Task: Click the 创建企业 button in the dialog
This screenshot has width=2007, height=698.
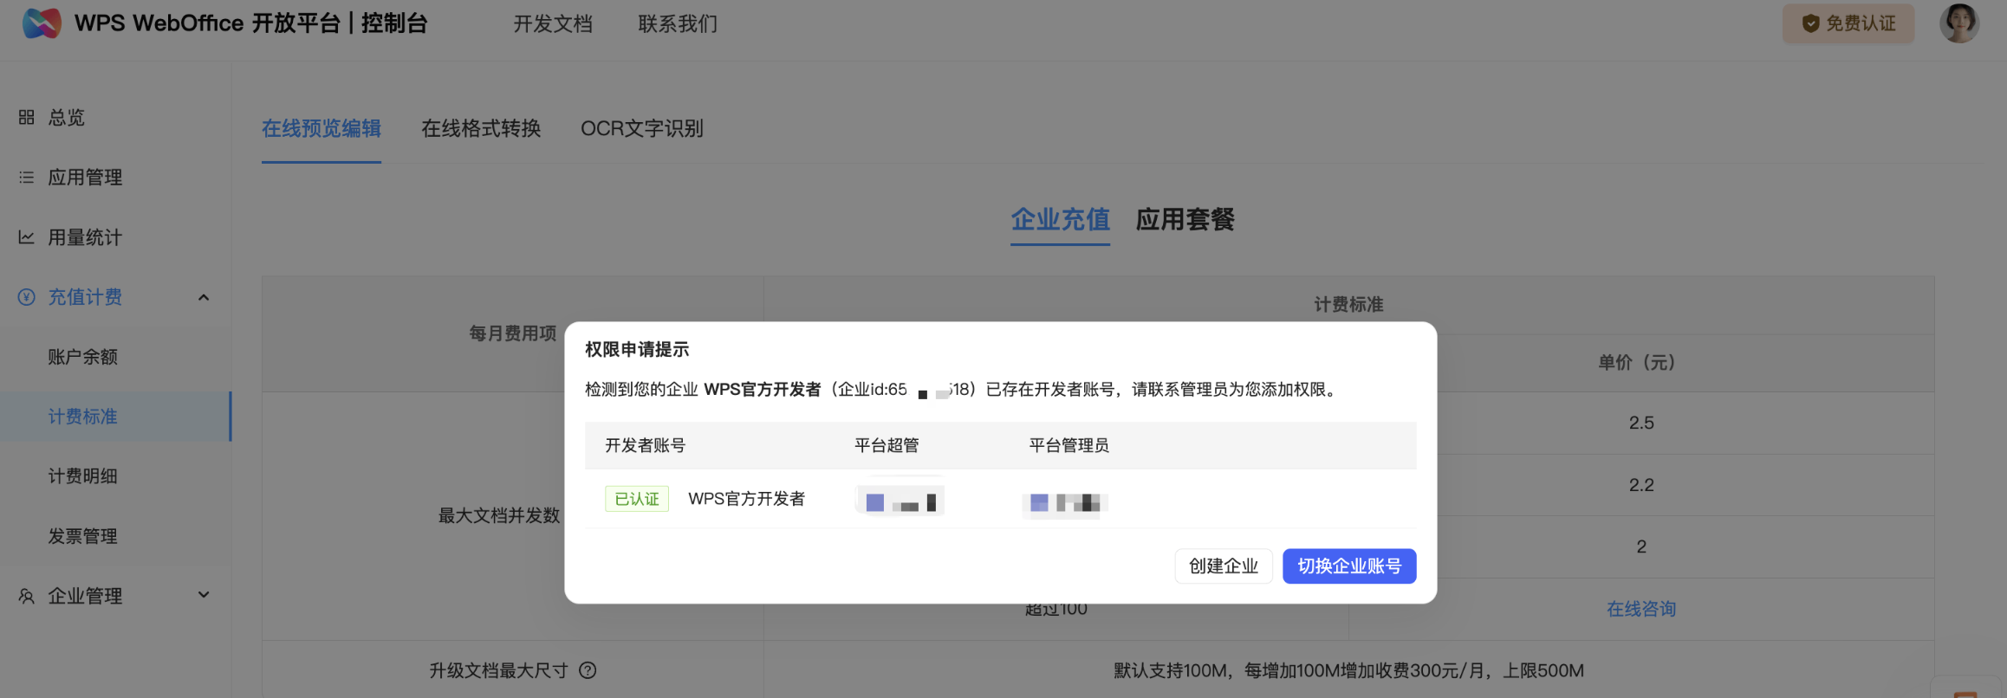Action: tap(1224, 566)
